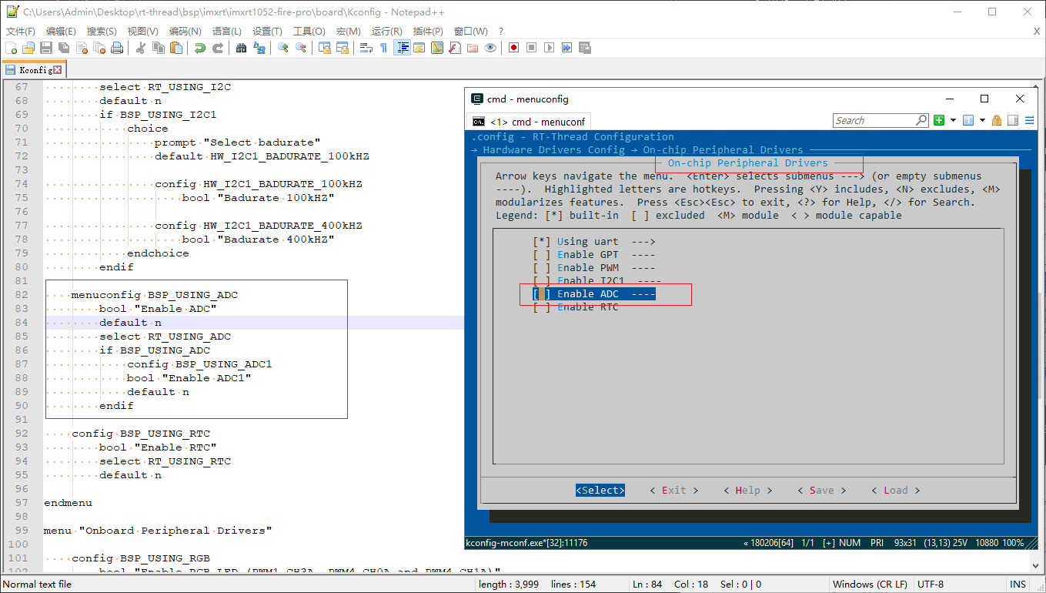Click the New file toolbar icon

11,48
